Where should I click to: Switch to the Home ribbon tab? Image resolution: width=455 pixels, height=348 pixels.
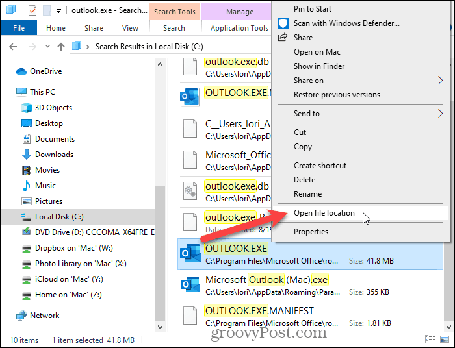[x=56, y=28]
